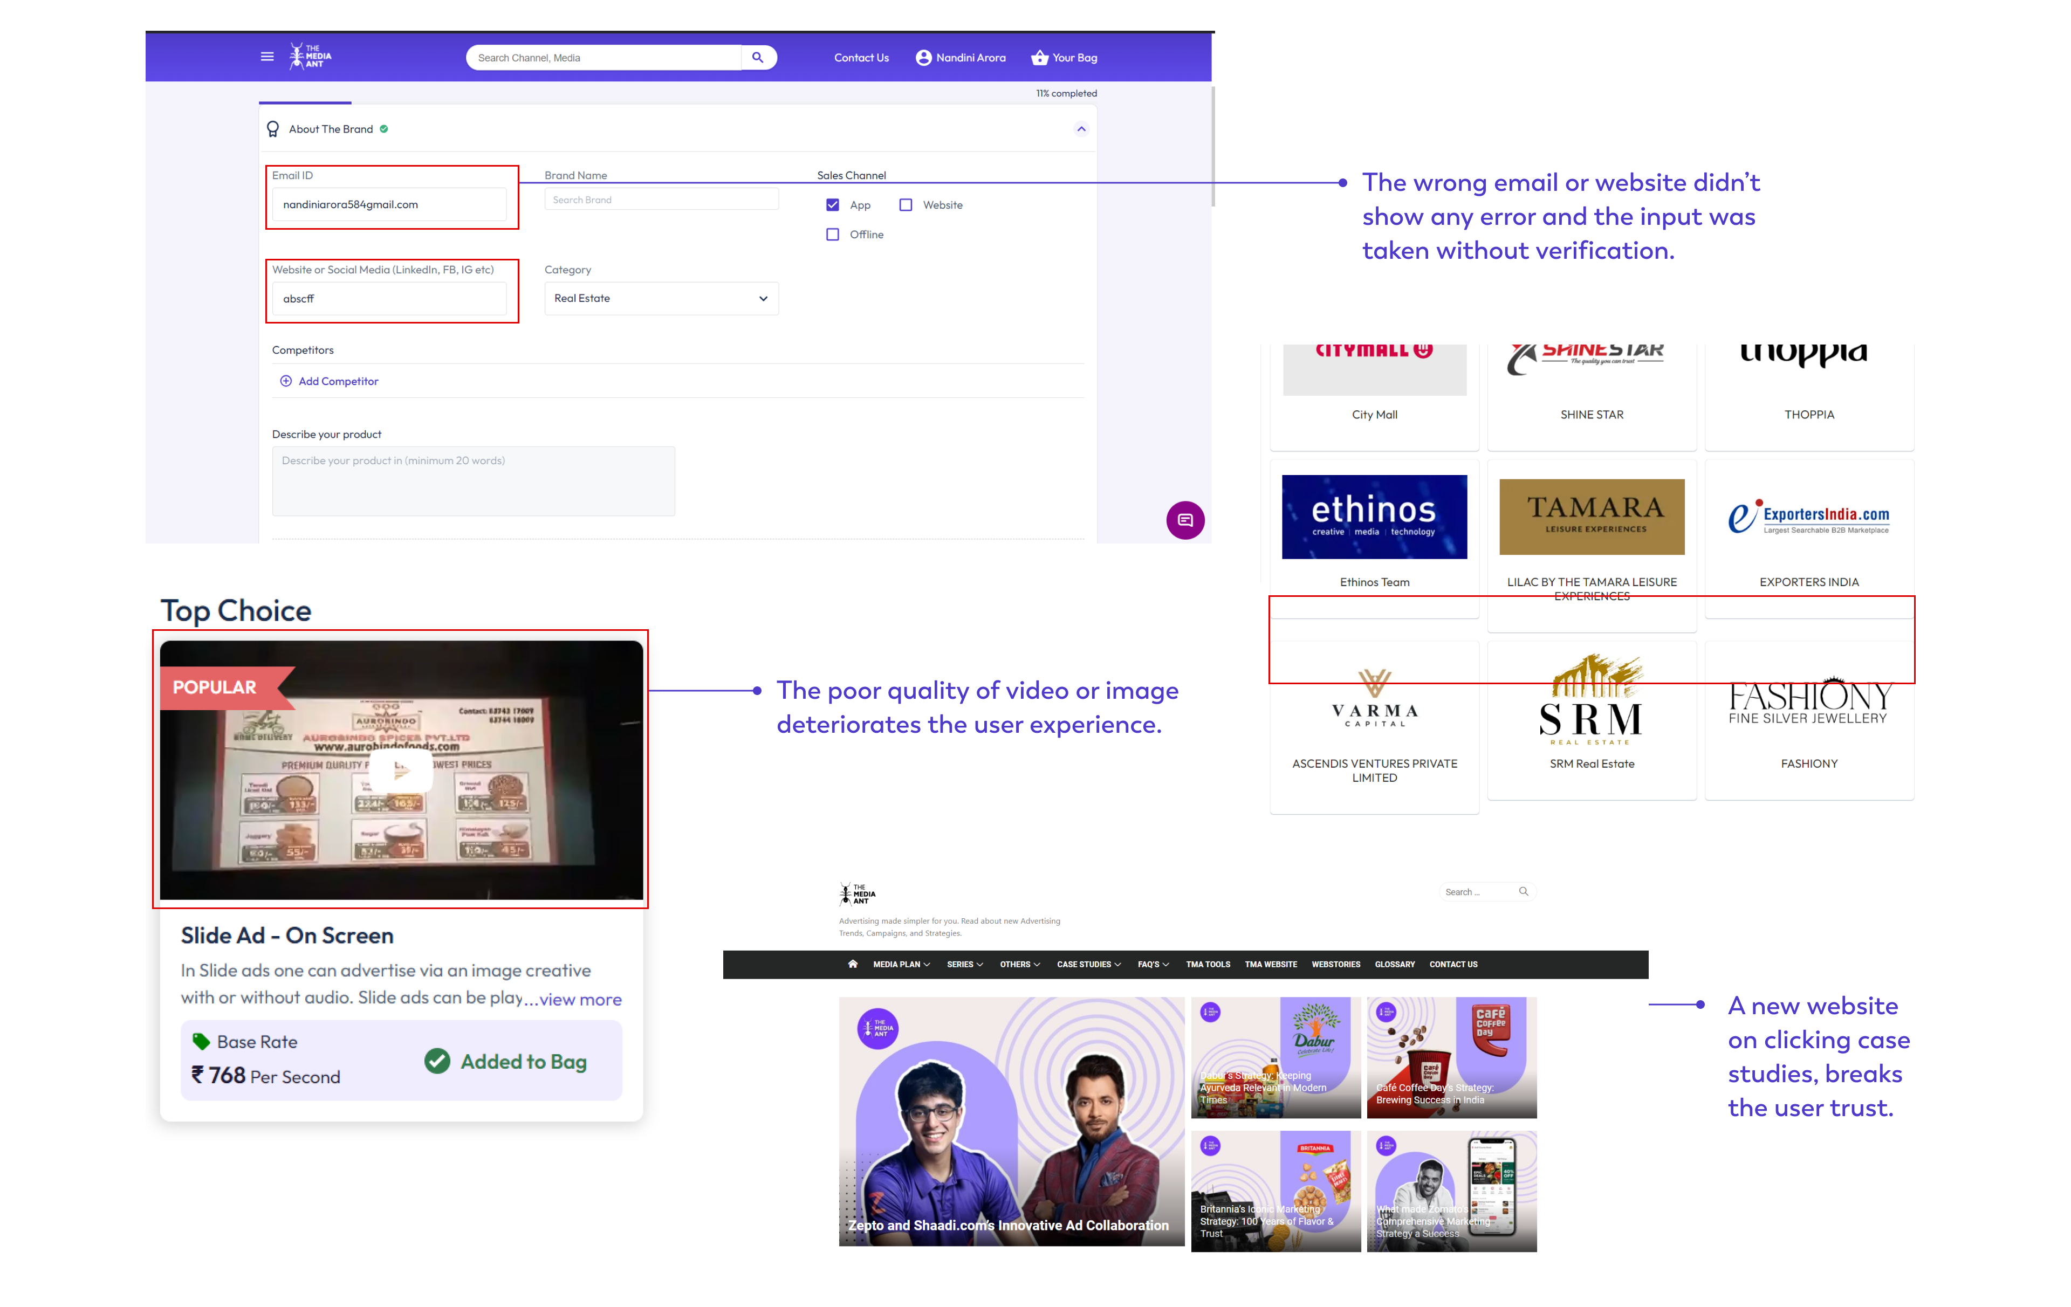The height and width of the screenshot is (1307, 2071).
Task: Open the Your Bag basket
Action: click(x=1065, y=58)
